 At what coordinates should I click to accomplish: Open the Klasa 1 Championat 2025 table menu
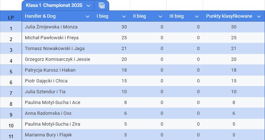88,6
